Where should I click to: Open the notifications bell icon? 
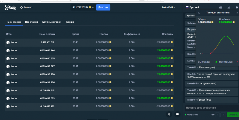point(237,7)
